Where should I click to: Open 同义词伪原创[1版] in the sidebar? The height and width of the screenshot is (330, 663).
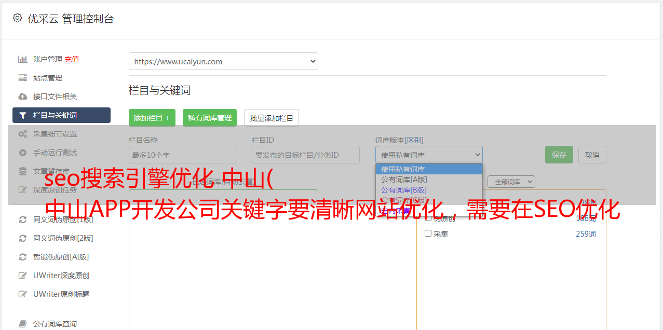[63, 219]
